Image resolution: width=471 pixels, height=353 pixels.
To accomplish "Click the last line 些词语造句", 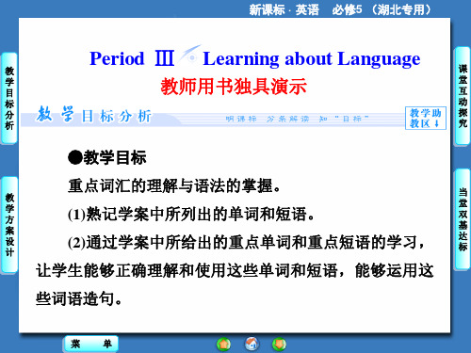I will pyautogui.click(x=79, y=298).
